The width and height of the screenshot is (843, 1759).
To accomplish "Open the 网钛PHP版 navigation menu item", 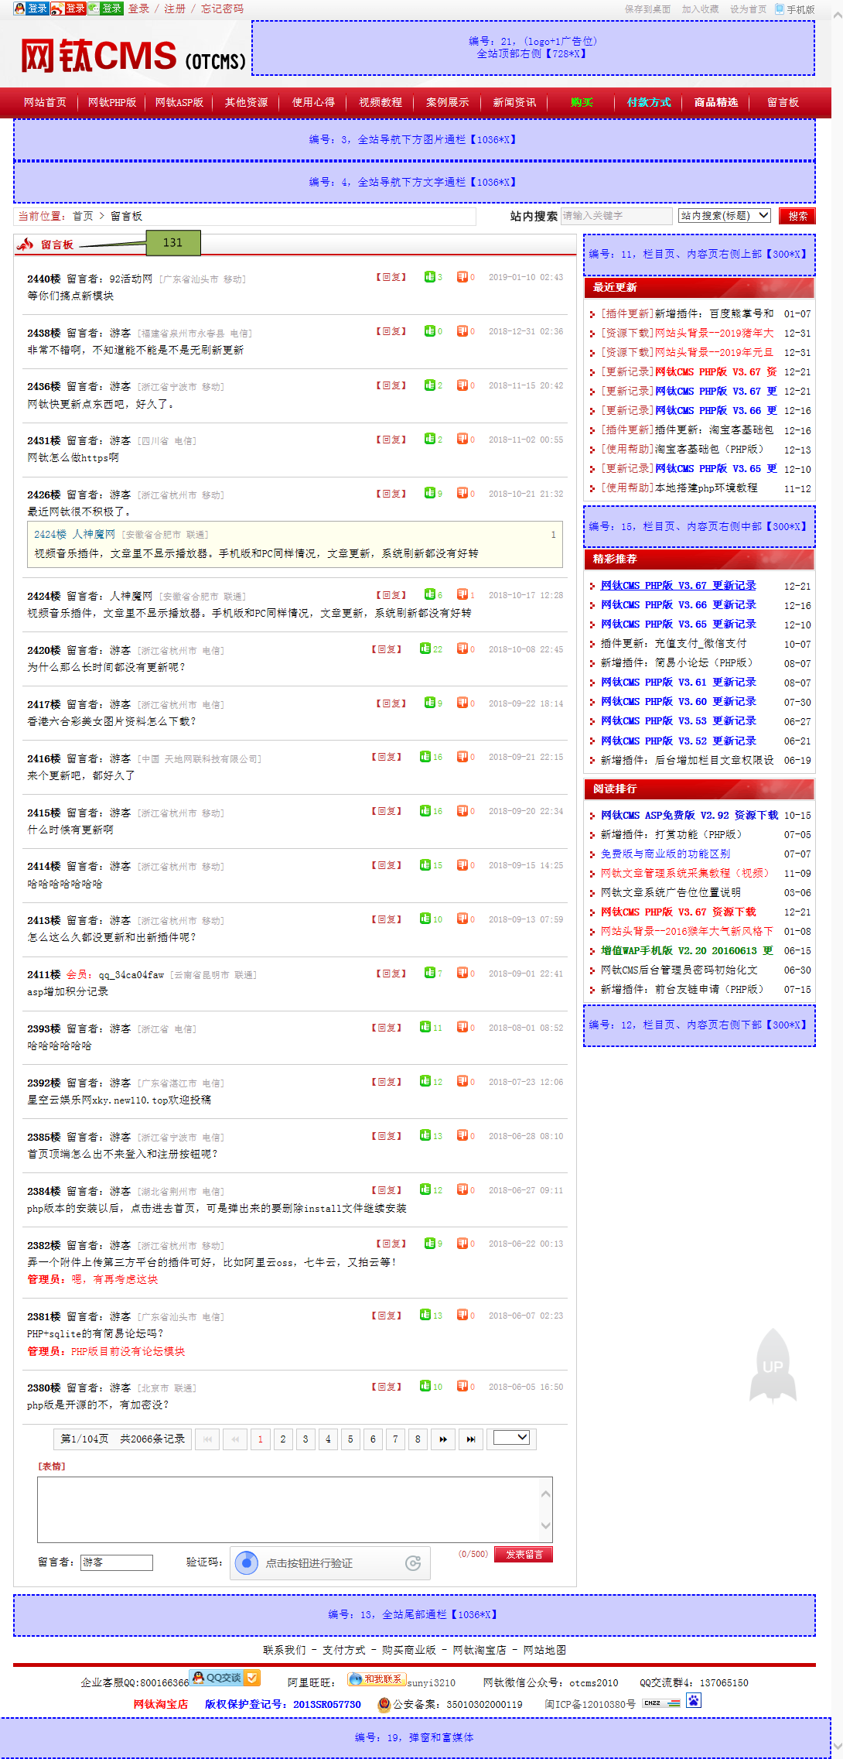I will tap(112, 102).
